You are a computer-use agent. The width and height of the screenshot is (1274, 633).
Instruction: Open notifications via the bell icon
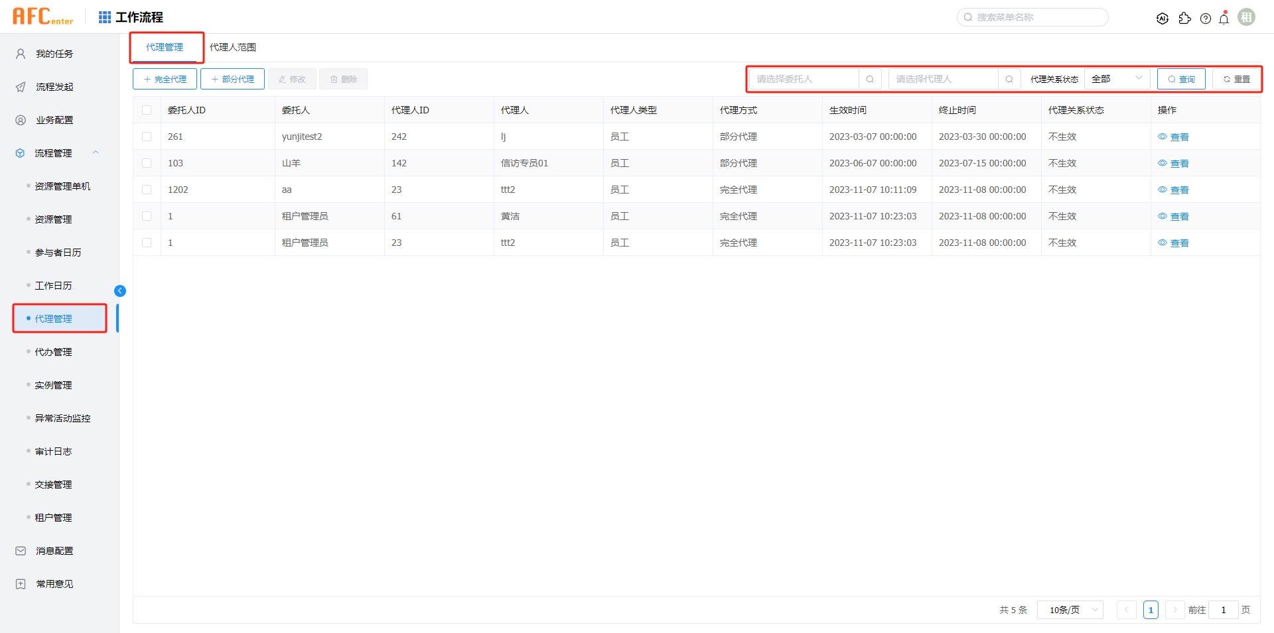[x=1224, y=18]
